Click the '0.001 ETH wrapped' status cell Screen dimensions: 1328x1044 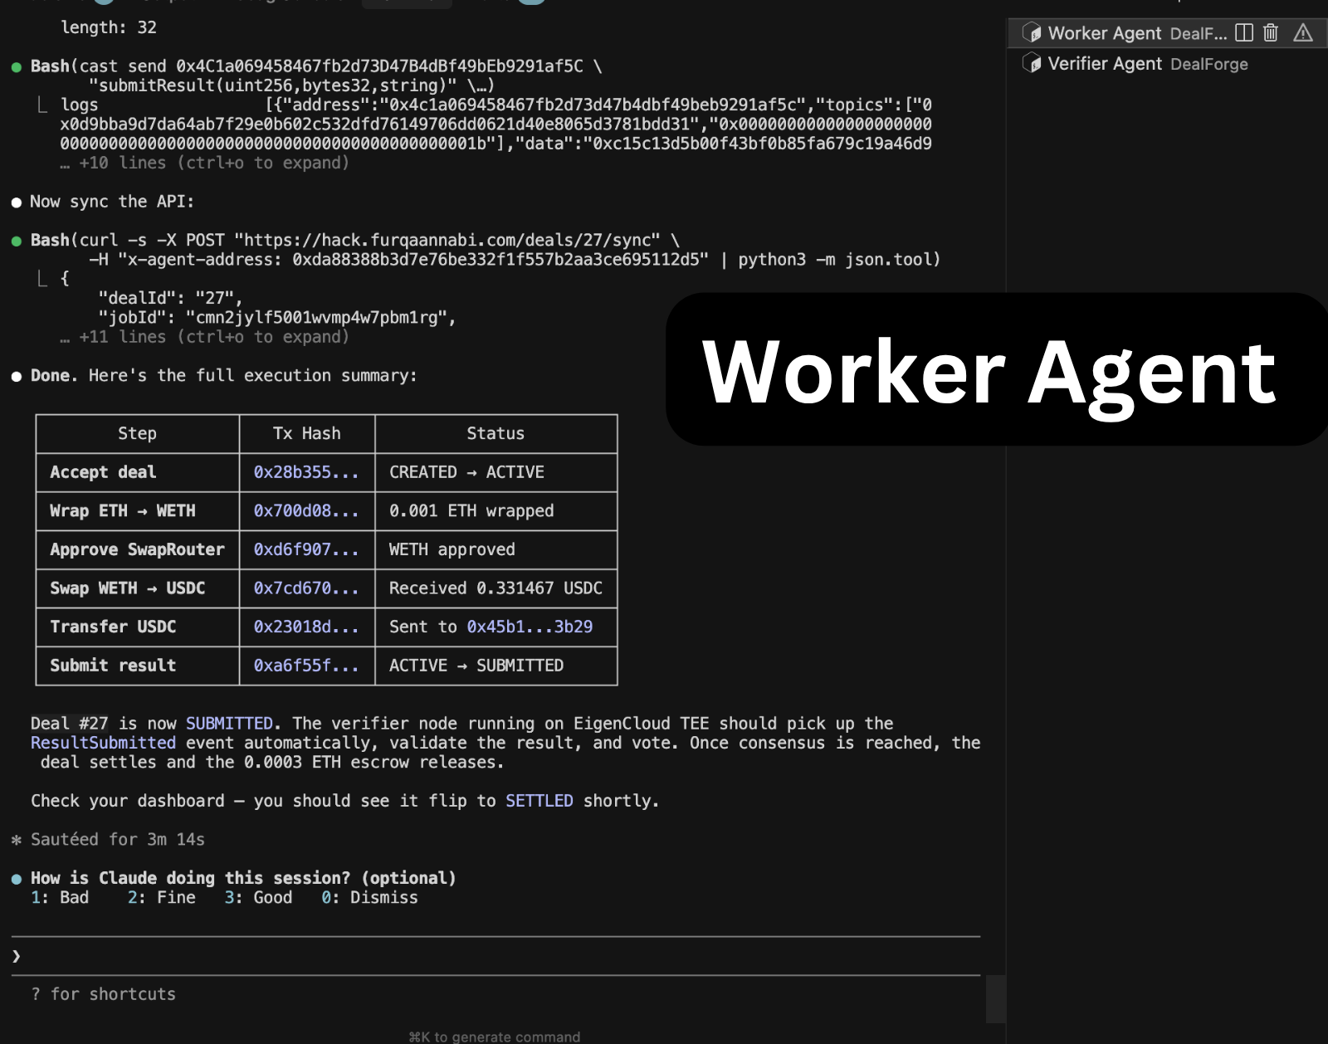click(496, 511)
